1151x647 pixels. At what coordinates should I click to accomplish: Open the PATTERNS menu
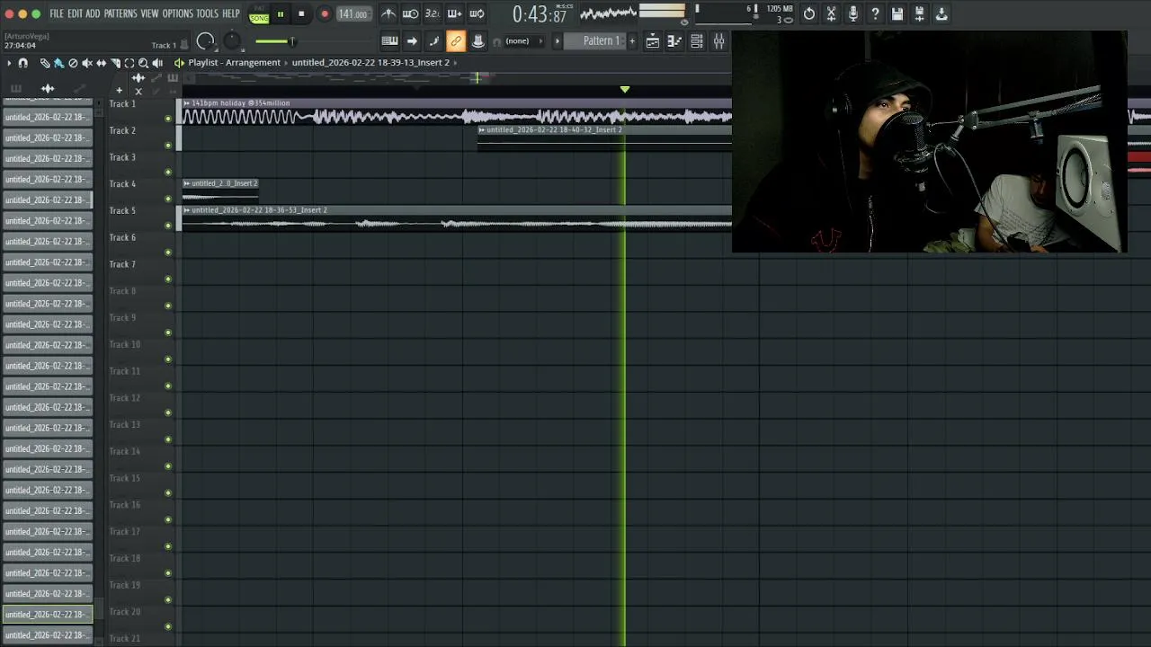pyautogui.click(x=120, y=13)
